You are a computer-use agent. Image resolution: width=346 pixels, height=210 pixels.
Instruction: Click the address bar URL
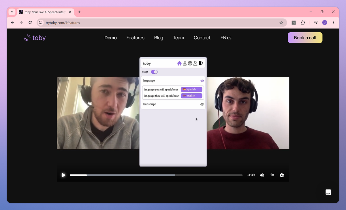point(63,23)
